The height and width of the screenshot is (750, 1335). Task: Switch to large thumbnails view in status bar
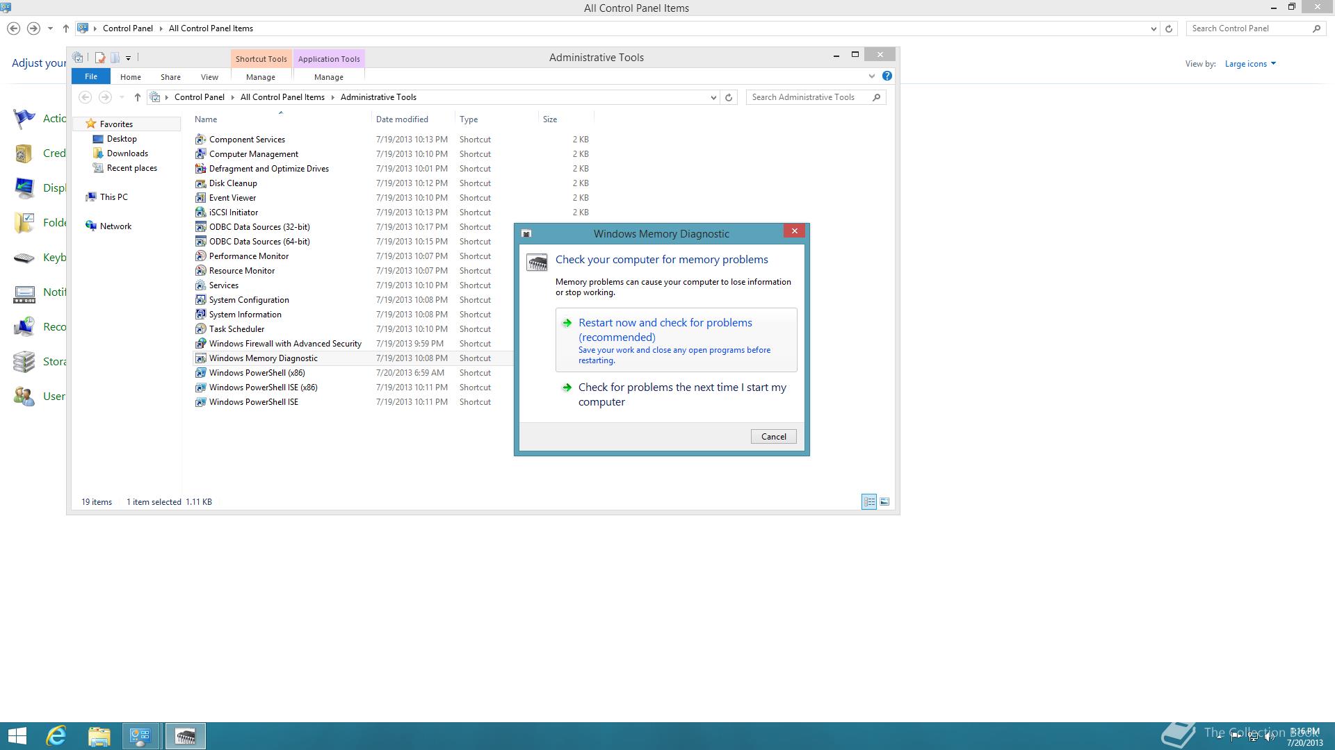[x=884, y=501]
